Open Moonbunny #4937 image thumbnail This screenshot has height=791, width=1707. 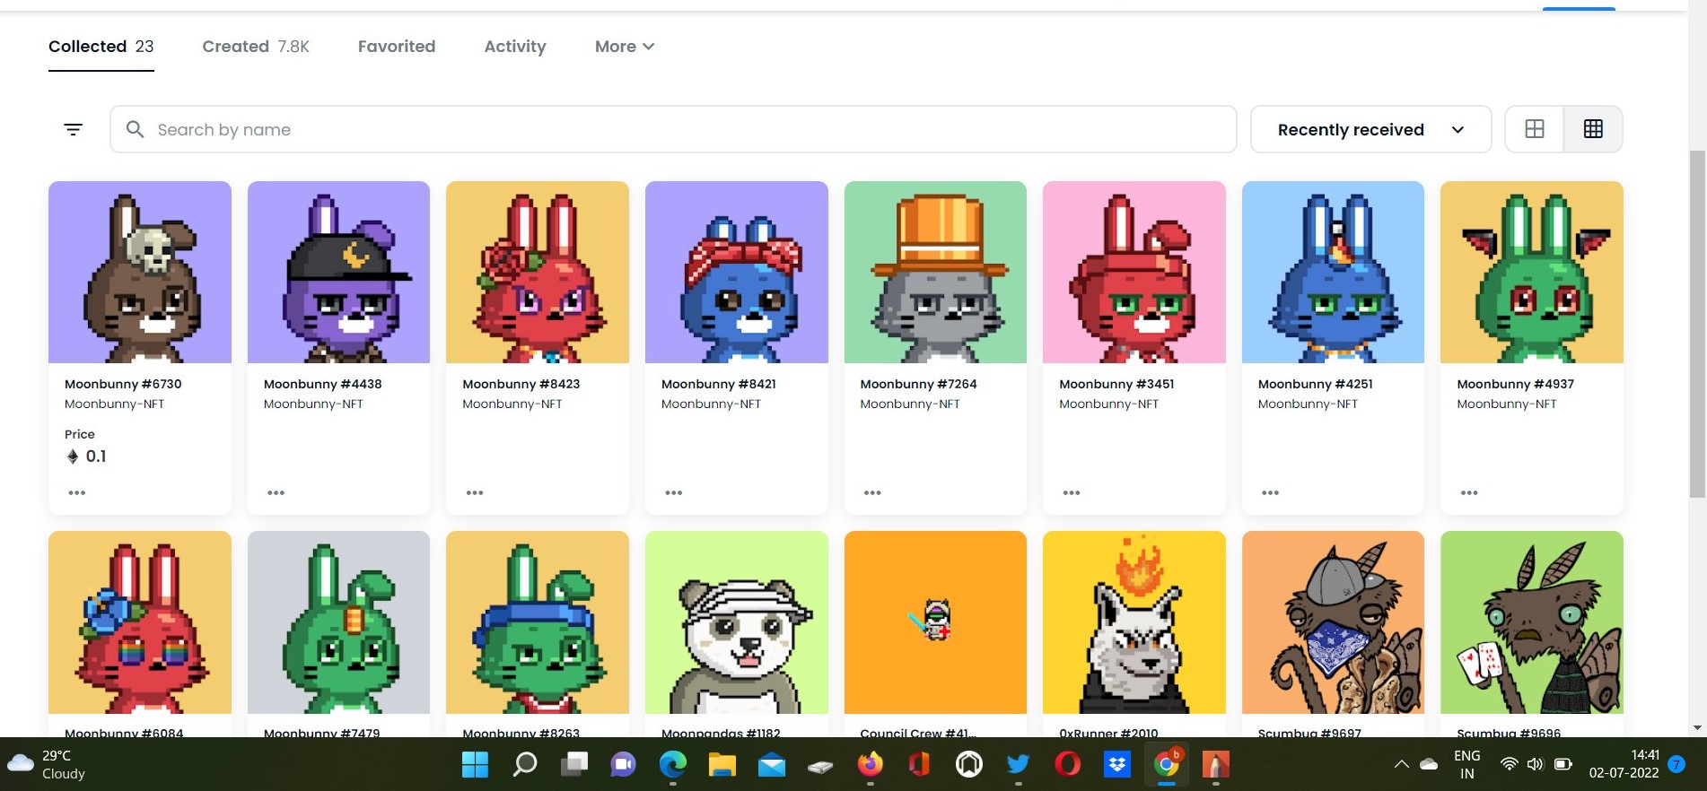click(x=1532, y=273)
